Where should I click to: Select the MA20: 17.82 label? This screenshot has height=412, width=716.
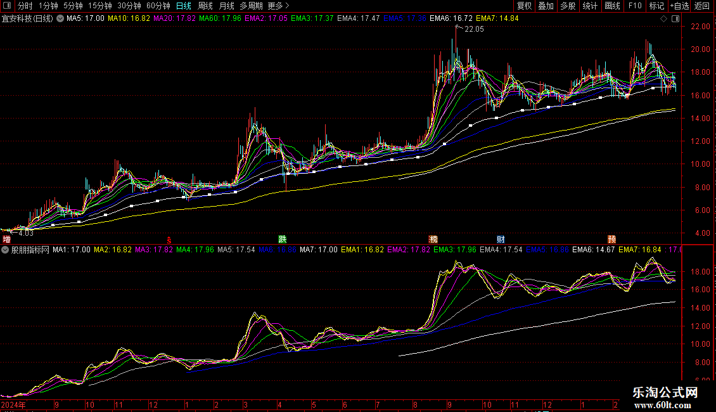pos(174,18)
